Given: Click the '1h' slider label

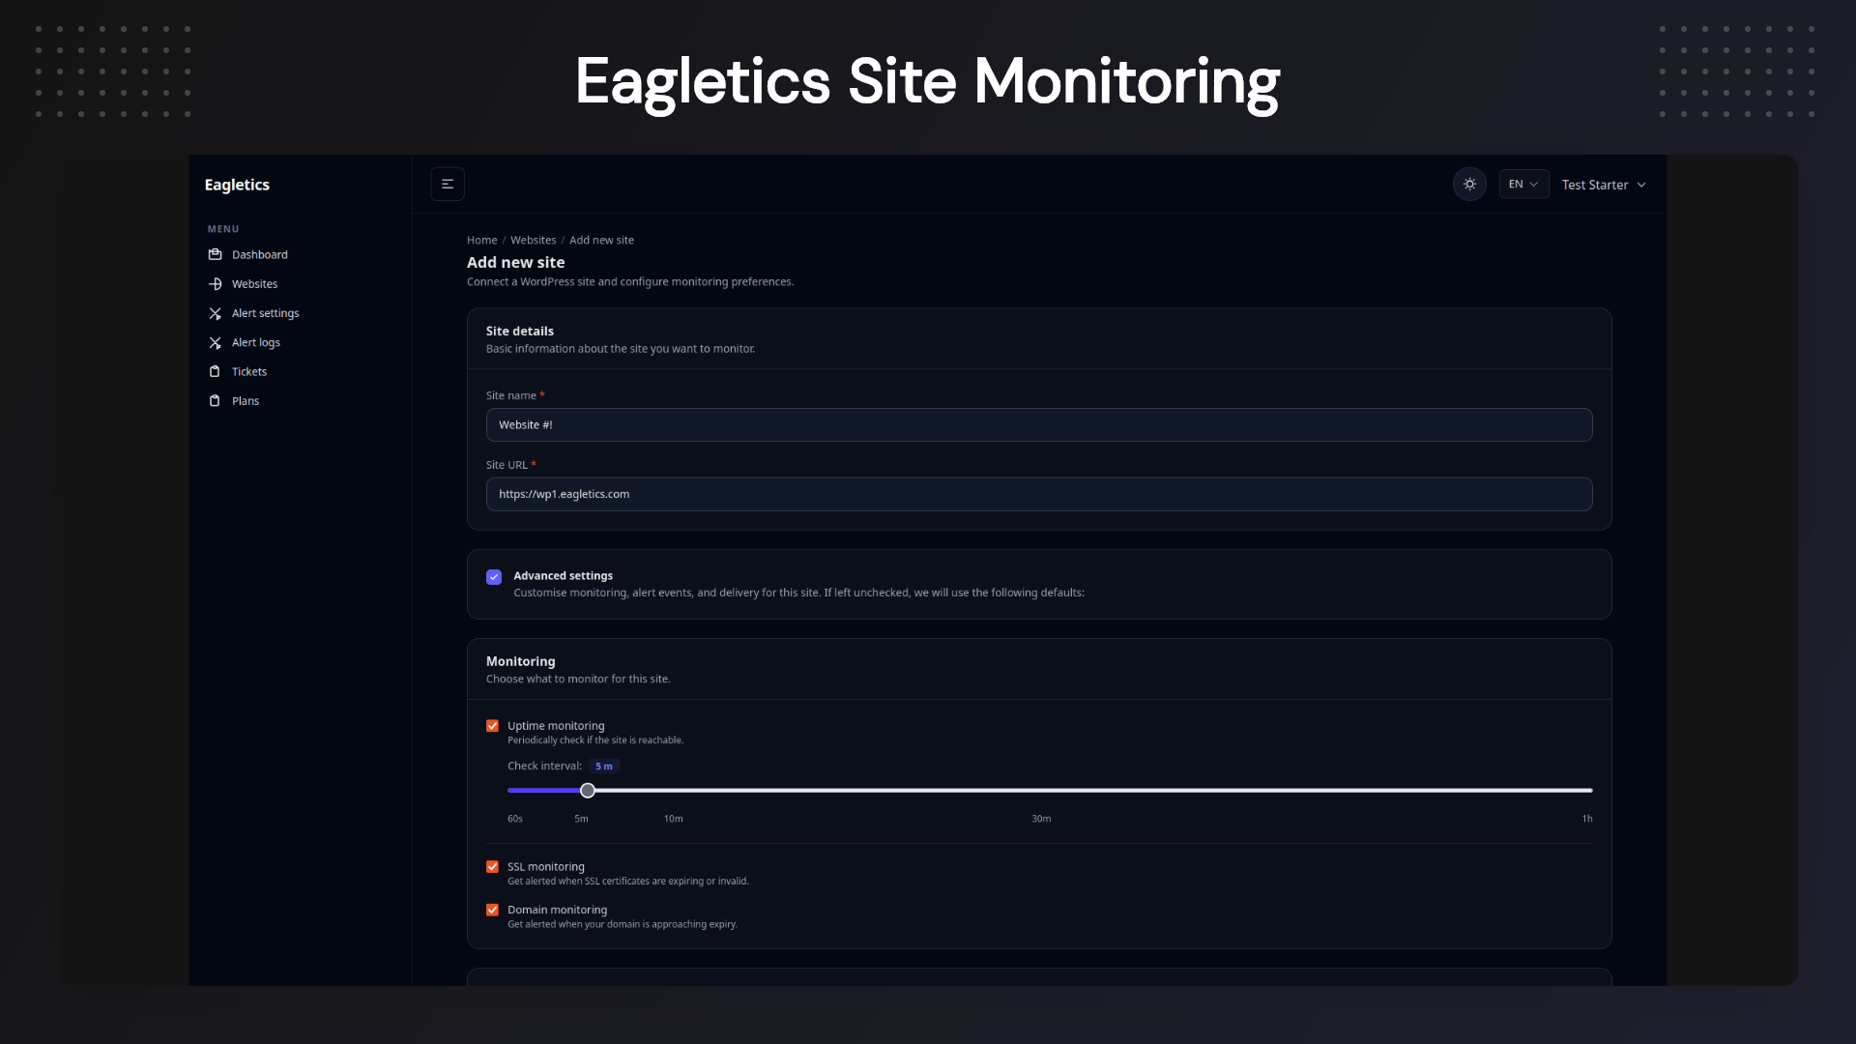Looking at the screenshot, I should tap(1587, 819).
